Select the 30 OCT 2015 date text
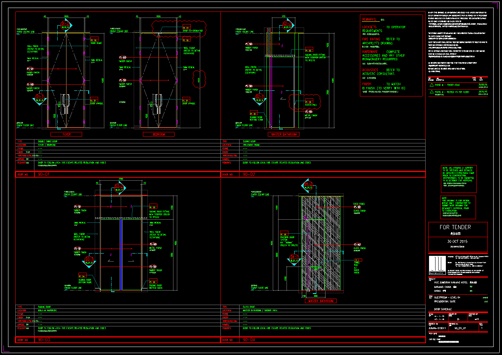502x355 pixels. tap(457, 241)
